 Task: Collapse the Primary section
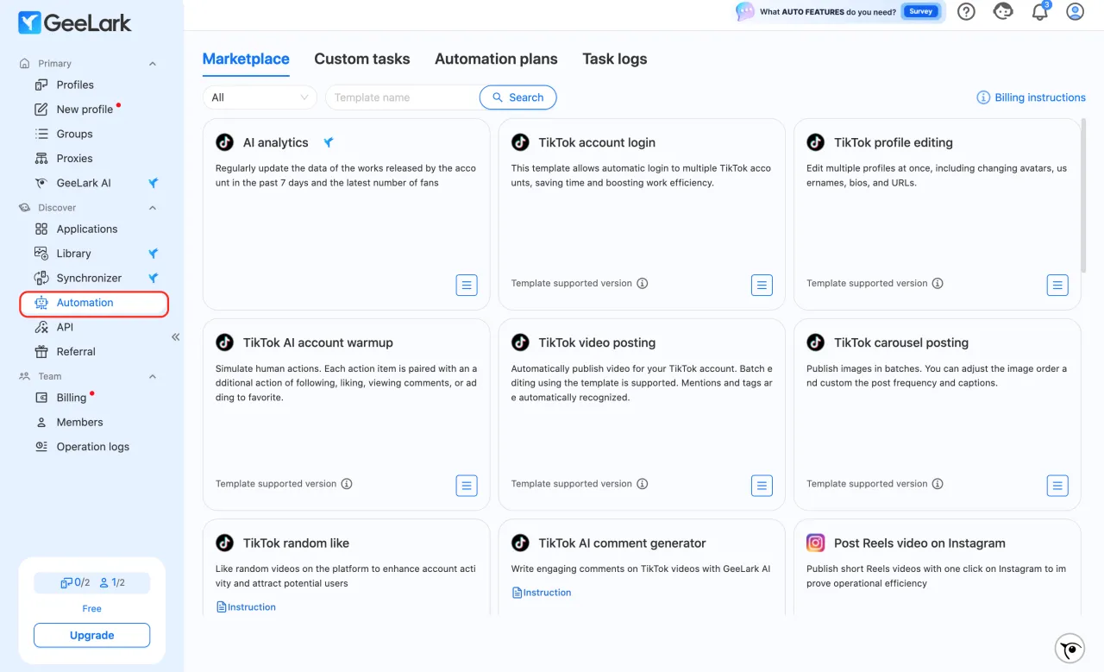(x=153, y=64)
